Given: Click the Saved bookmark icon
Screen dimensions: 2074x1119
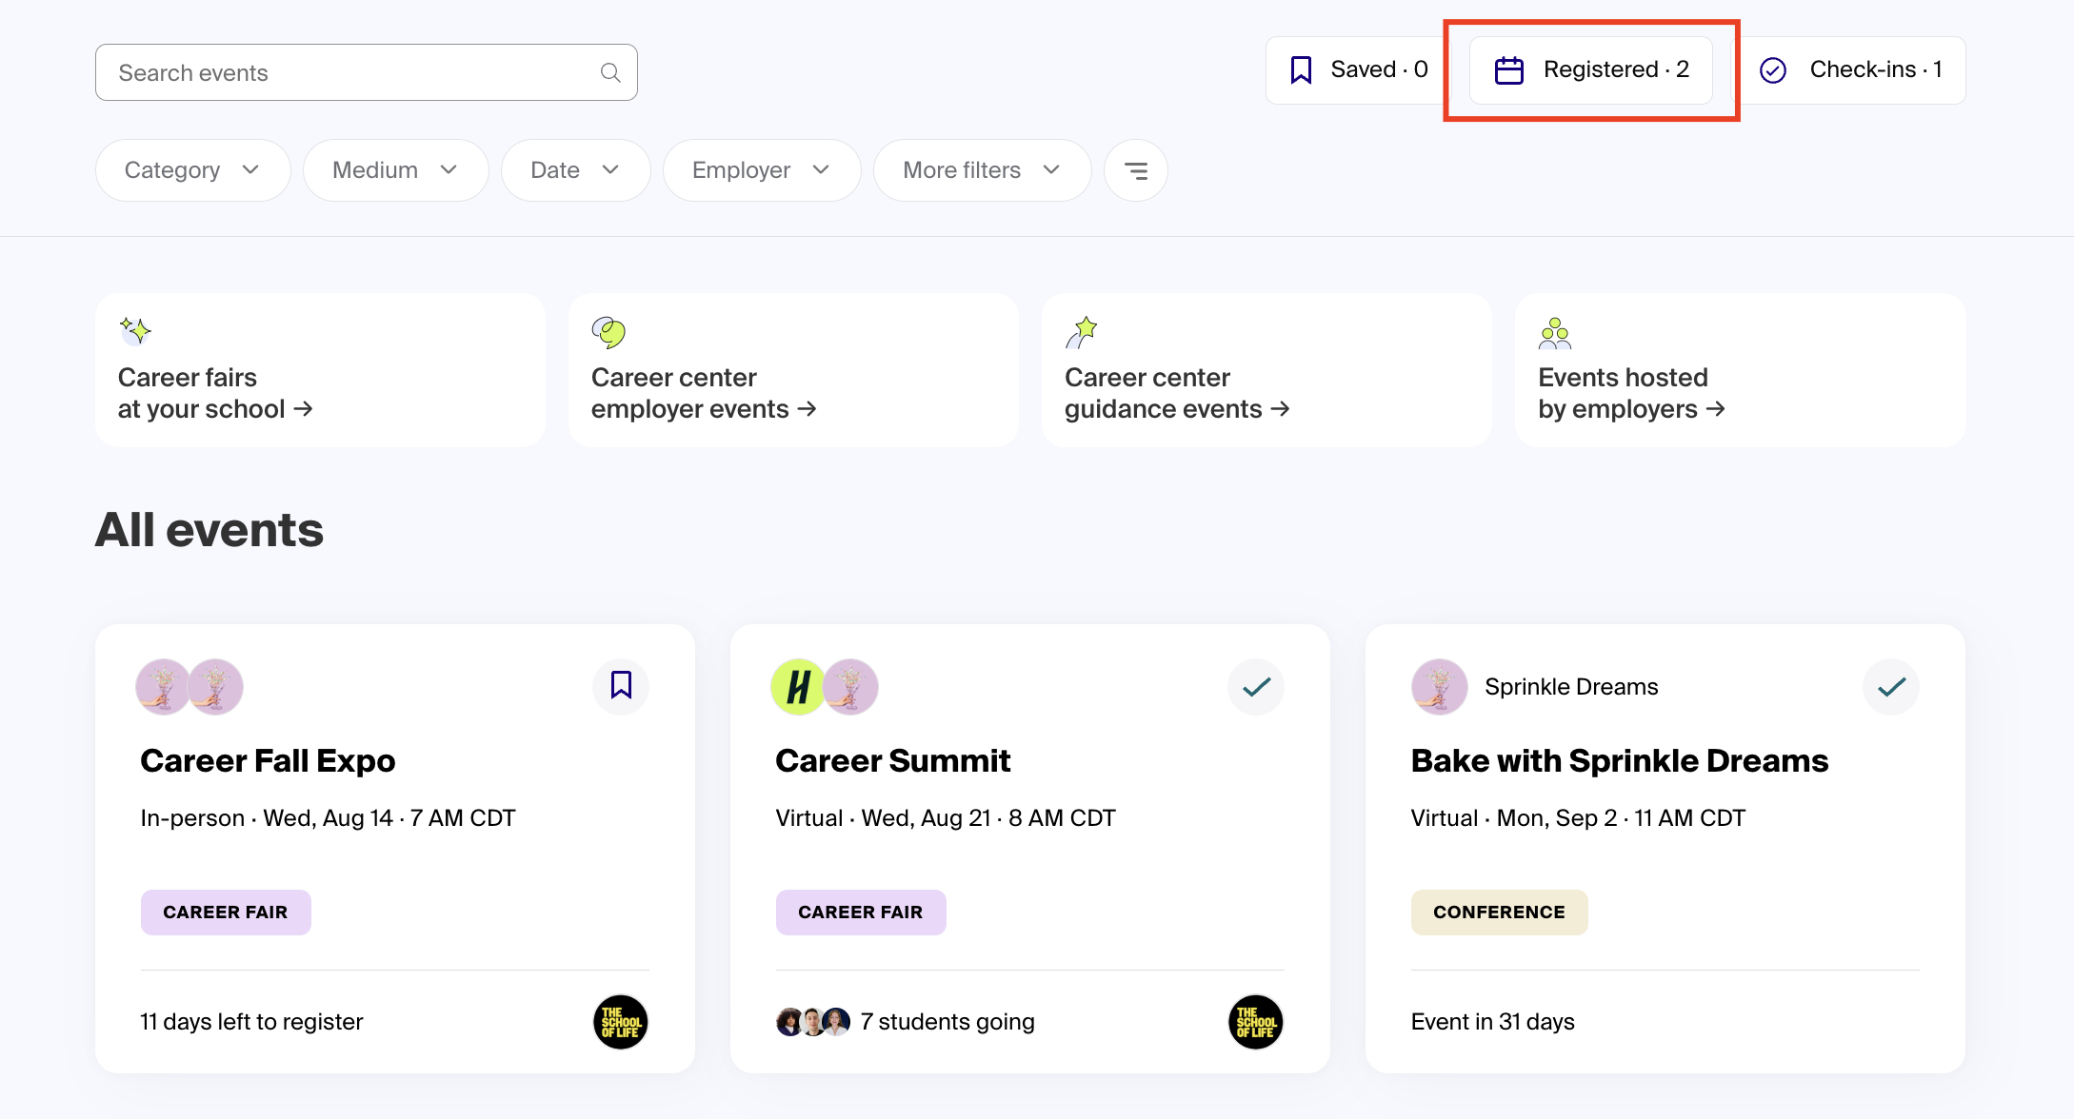Looking at the screenshot, I should tap(1301, 69).
